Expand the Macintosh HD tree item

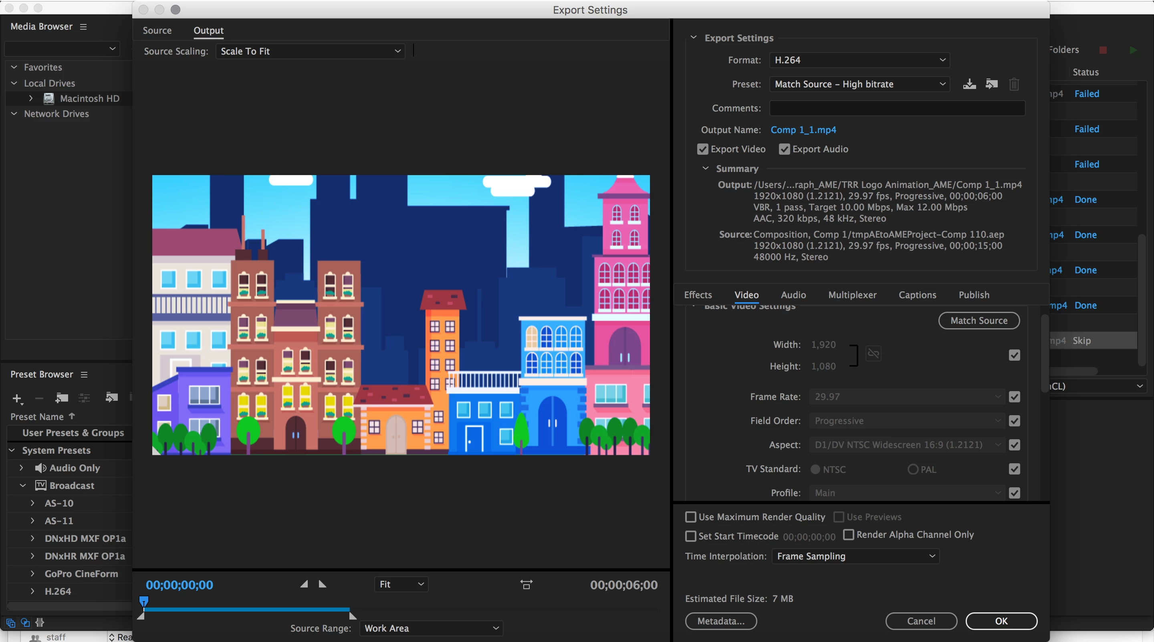(x=30, y=98)
